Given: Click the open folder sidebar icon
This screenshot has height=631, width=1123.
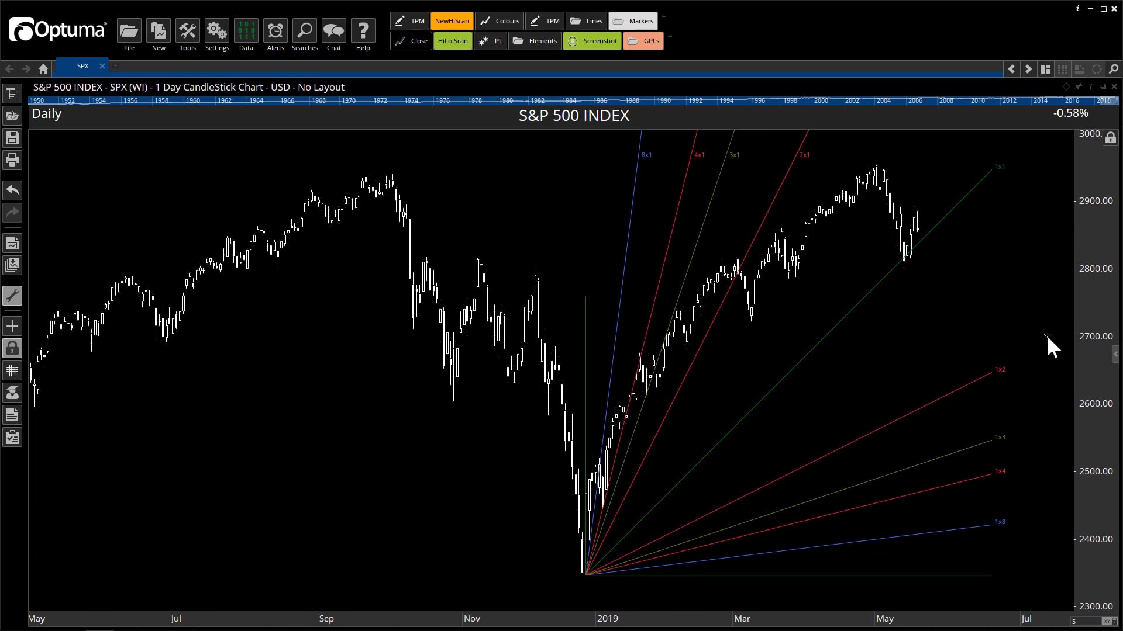Looking at the screenshot, I should pyautogui.click(x=12, y=116).
